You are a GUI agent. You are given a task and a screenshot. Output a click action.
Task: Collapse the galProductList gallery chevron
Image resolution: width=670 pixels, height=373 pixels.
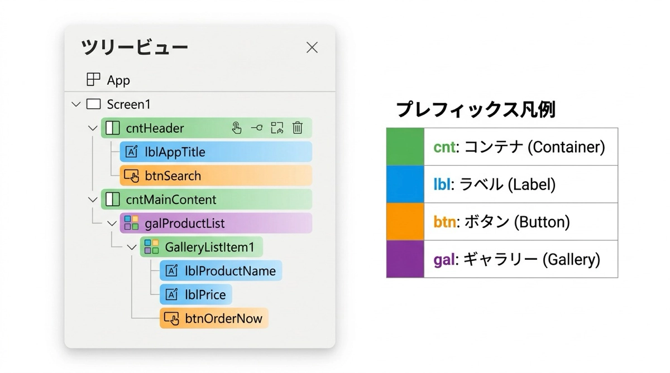(x=112, y=223)
